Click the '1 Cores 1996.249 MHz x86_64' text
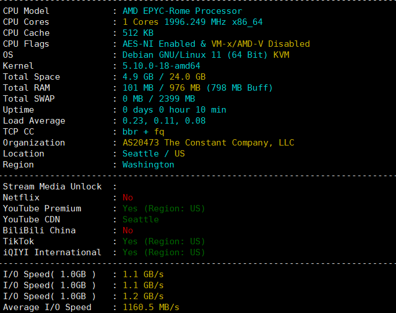This screenshot has width=396, height=313. (193, 22)
